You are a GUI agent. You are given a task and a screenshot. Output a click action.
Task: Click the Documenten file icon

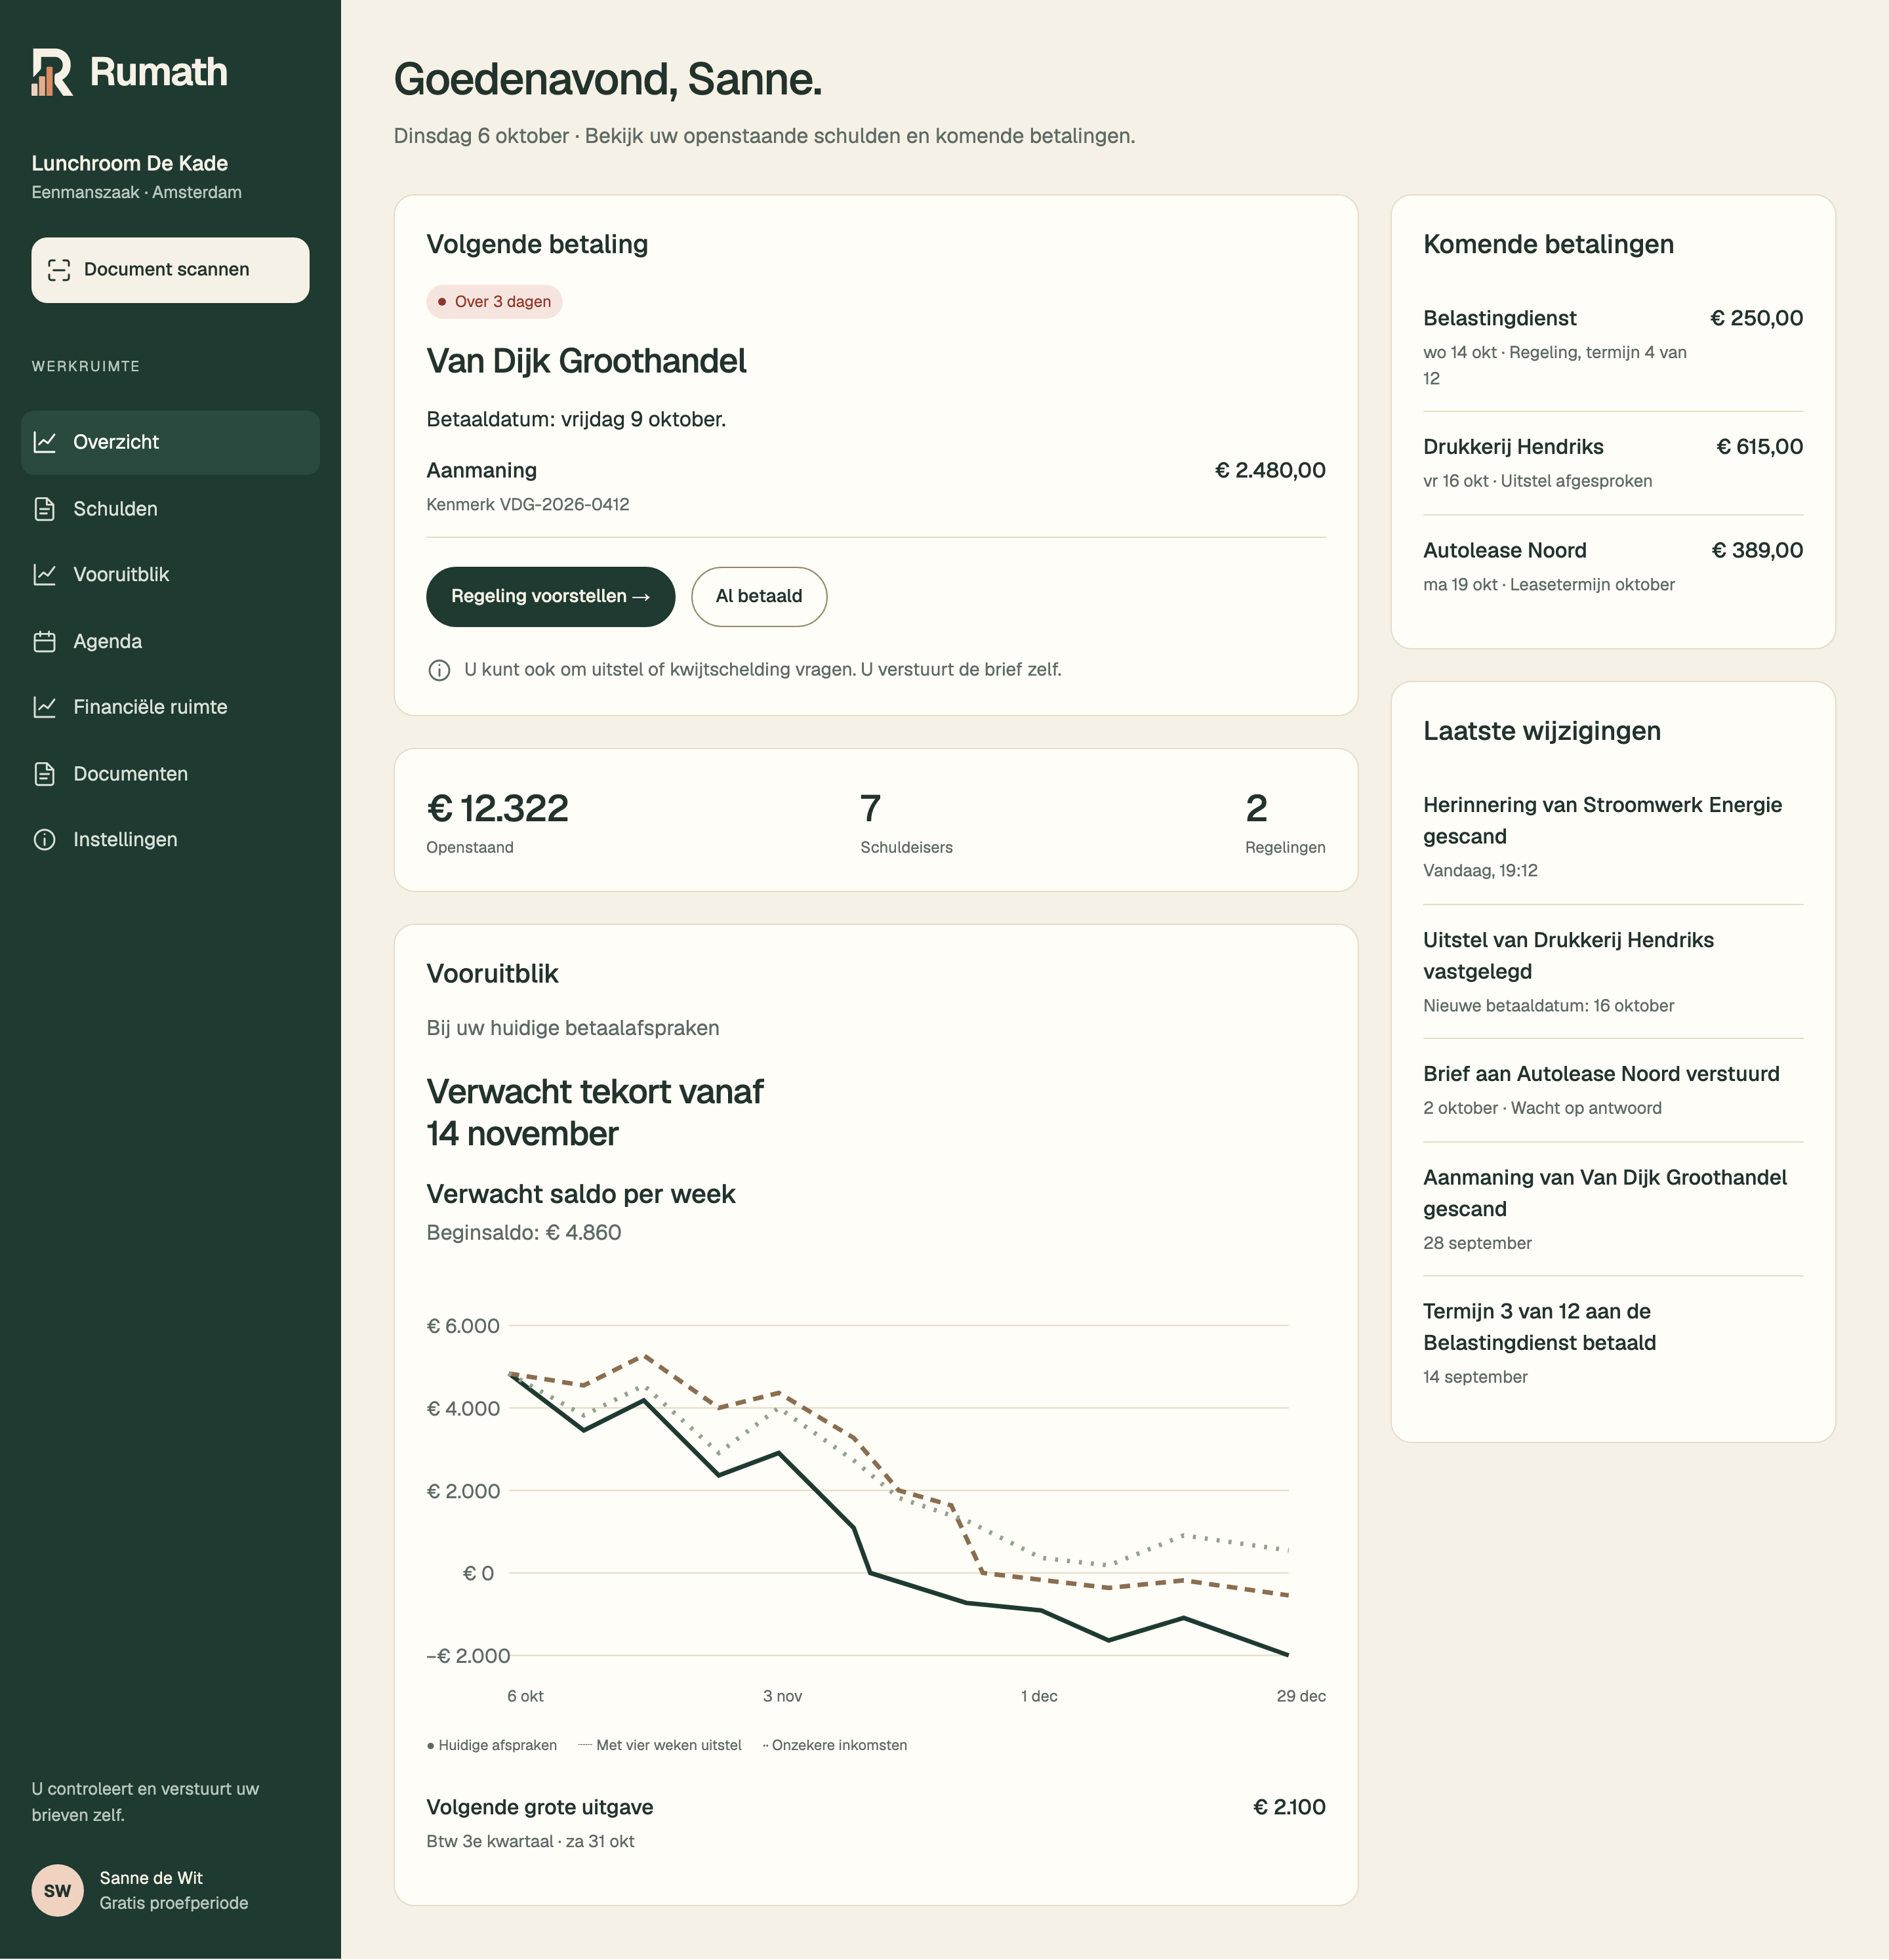(44, 774)
